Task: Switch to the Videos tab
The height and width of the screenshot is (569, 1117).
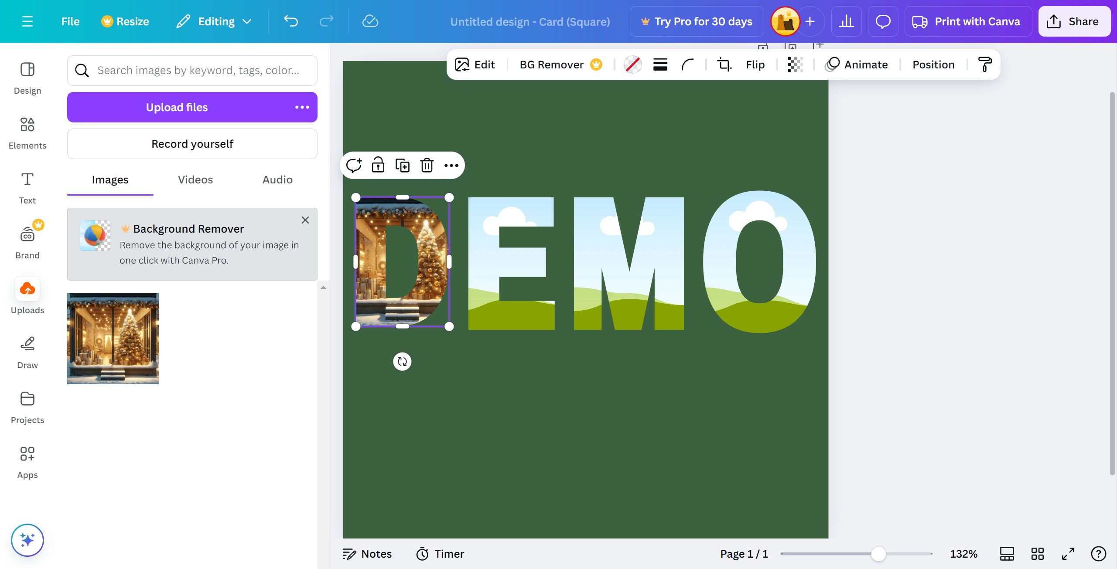Action: pos(195,180)
